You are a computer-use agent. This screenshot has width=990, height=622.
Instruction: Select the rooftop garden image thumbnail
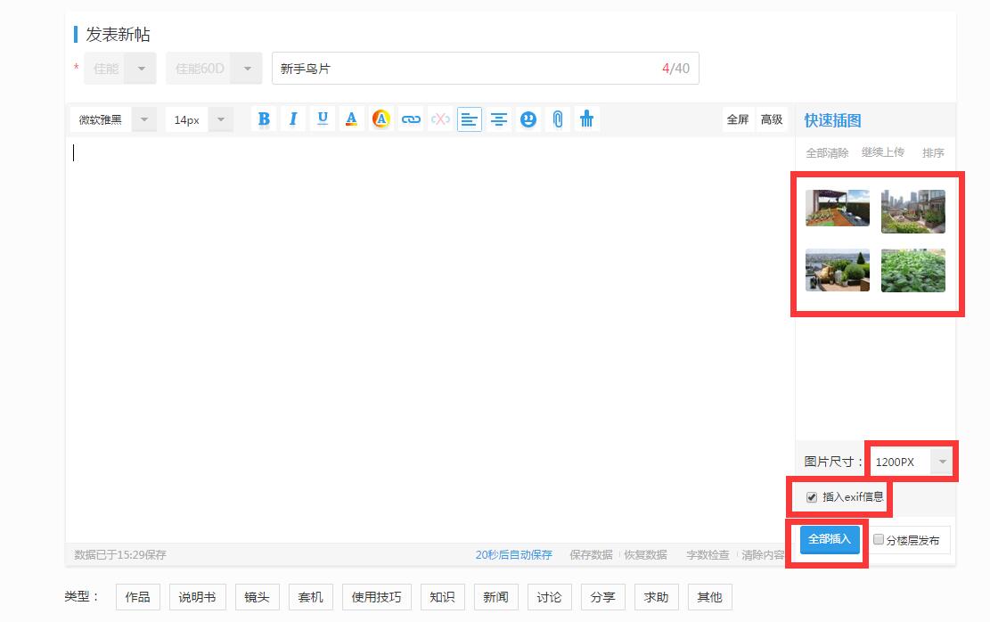[836, 209]
